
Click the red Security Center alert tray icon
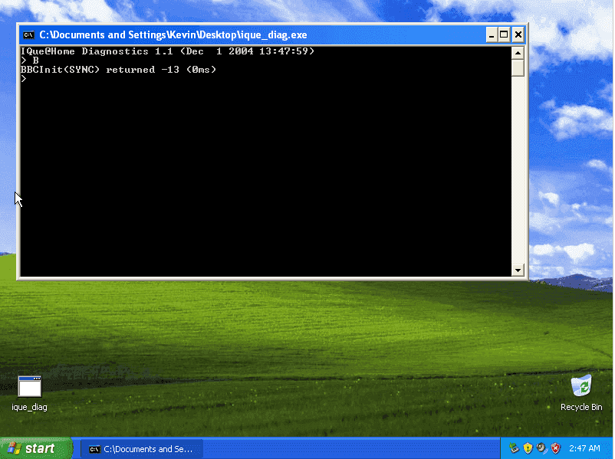pyautogui.click(x=556, y=448)
